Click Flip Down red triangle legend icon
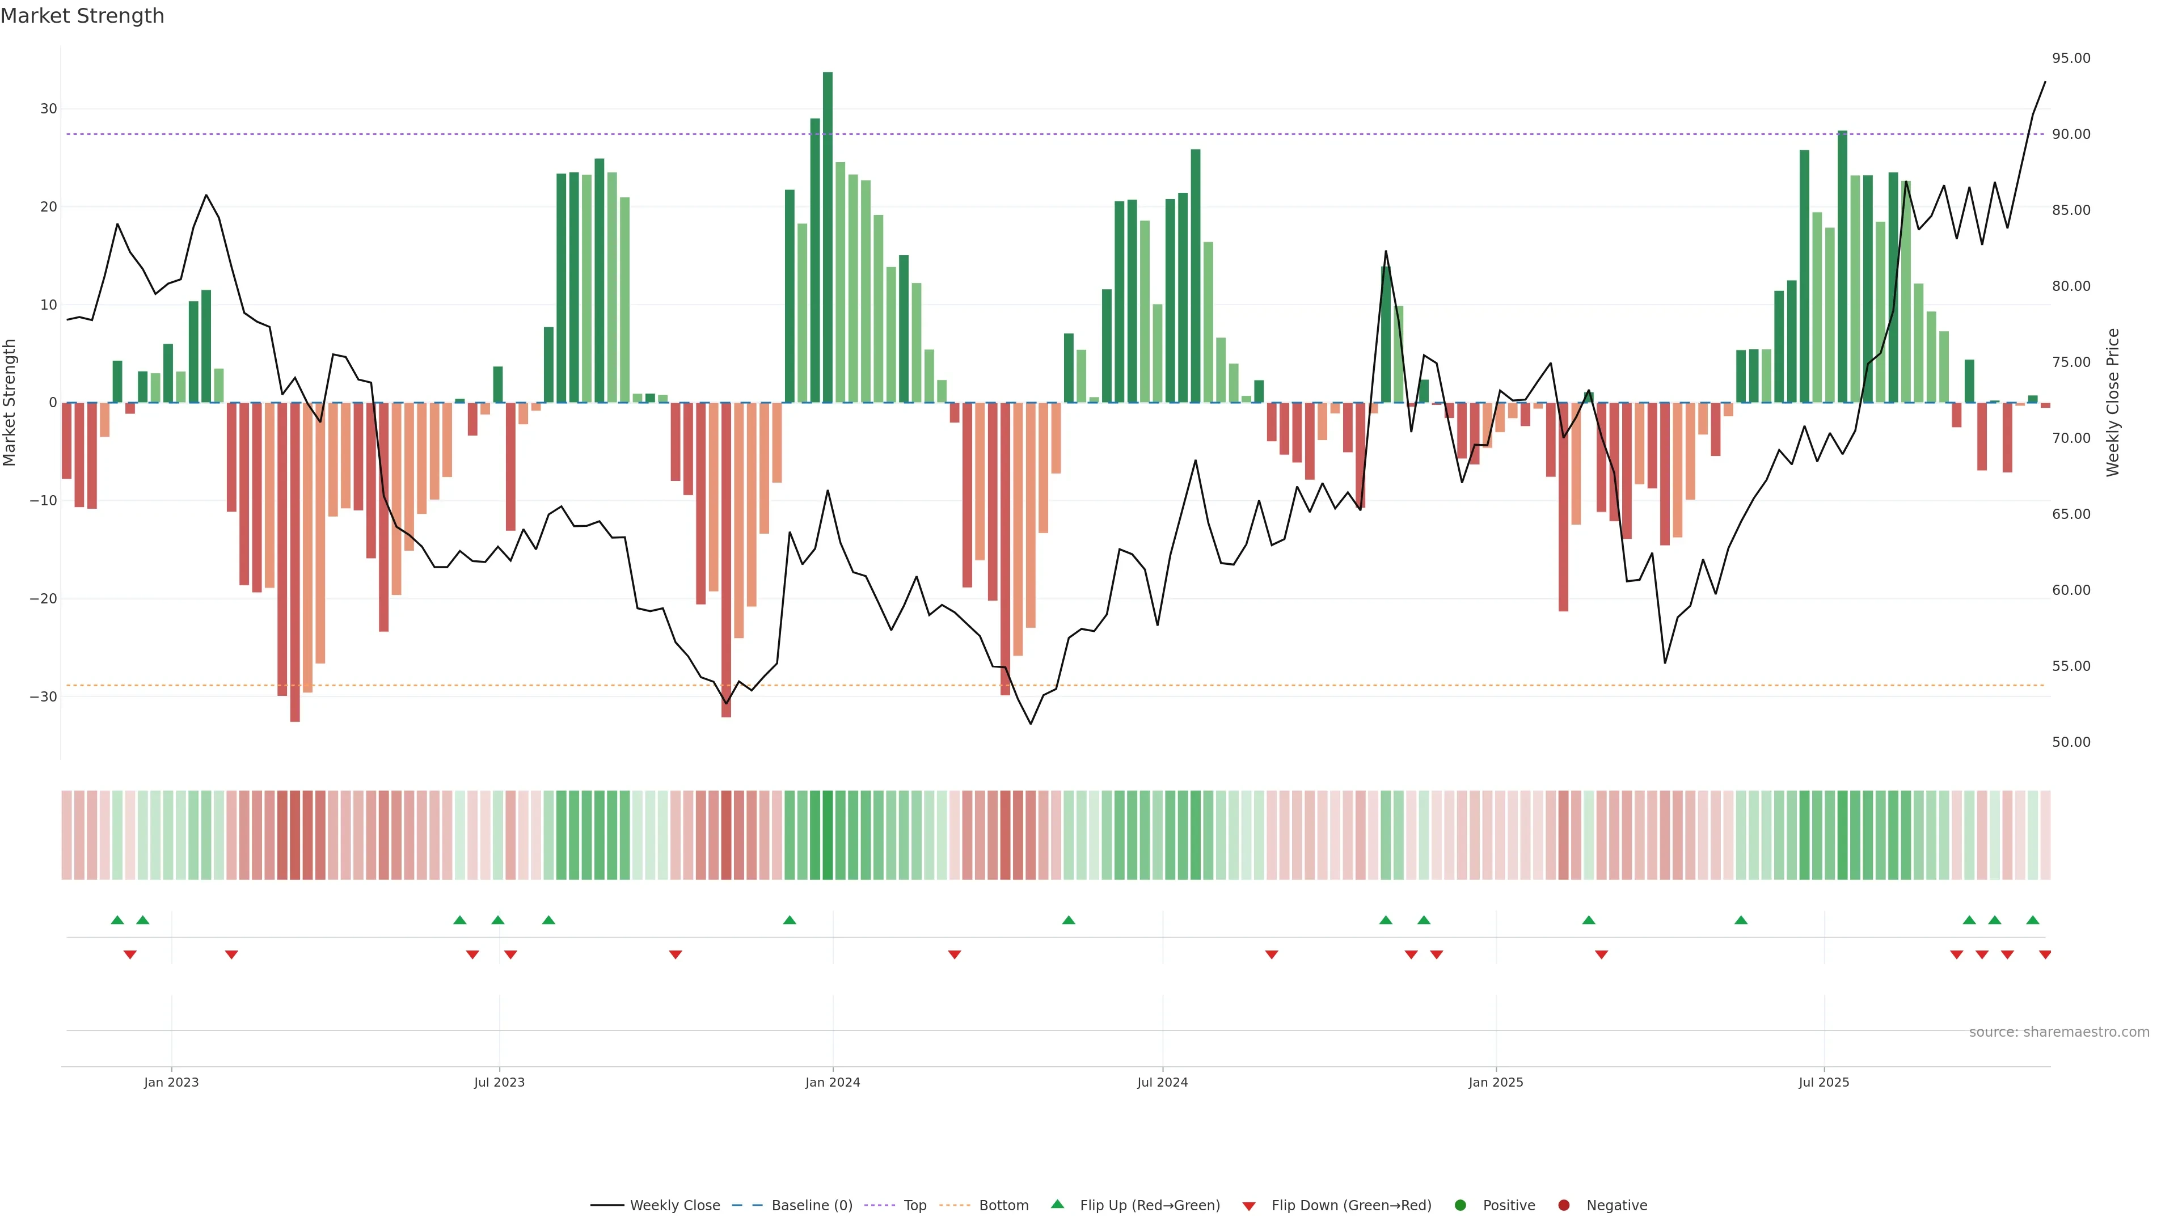The image size is (2178, 1225). [x=1249, y=1206]
